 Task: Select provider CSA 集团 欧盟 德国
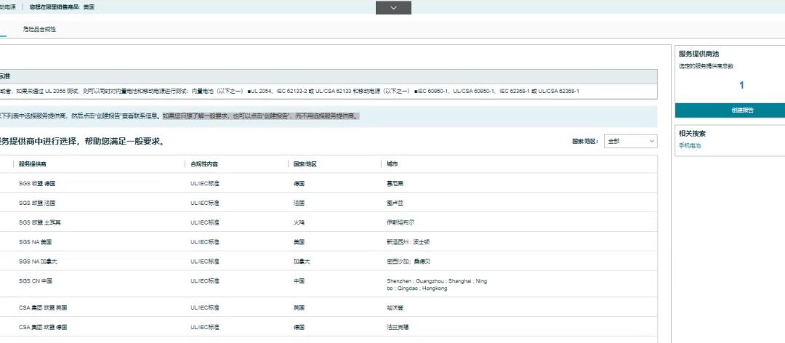pos(43,327)
